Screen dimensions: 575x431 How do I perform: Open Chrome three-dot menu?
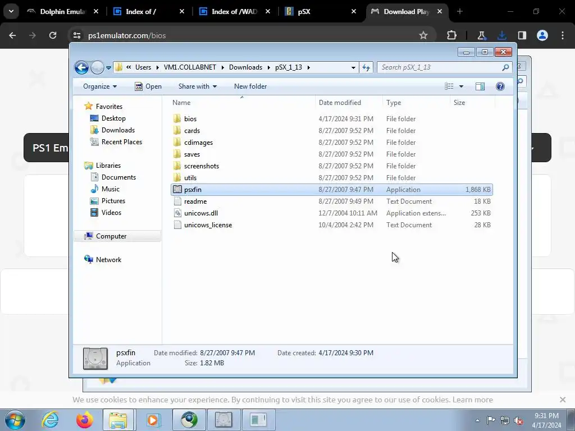click(x=563, y=35)
